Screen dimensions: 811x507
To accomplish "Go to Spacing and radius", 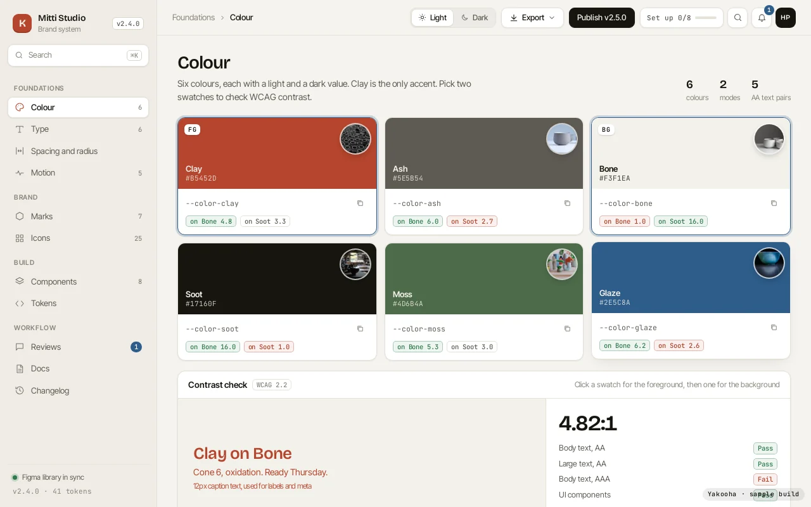I will [79, 151].
